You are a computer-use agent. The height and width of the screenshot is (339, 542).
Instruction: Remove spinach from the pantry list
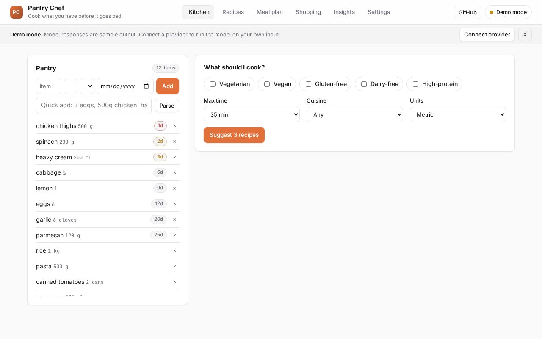coord(174,142)
